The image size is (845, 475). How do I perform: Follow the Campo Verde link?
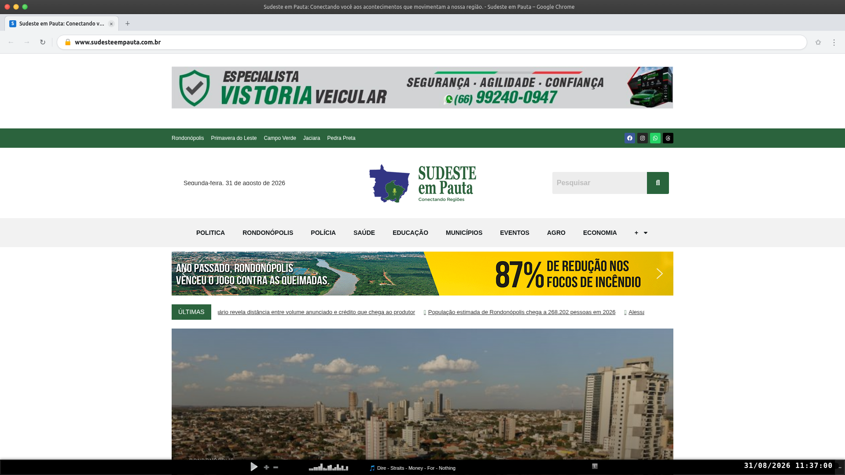(x=280, y=138)
